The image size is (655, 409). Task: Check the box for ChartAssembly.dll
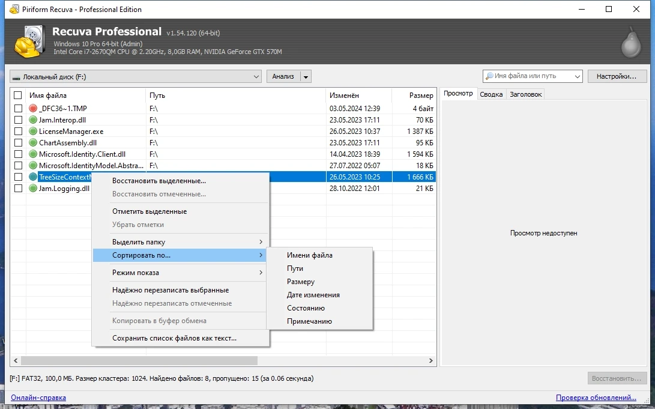coord(18,142)
